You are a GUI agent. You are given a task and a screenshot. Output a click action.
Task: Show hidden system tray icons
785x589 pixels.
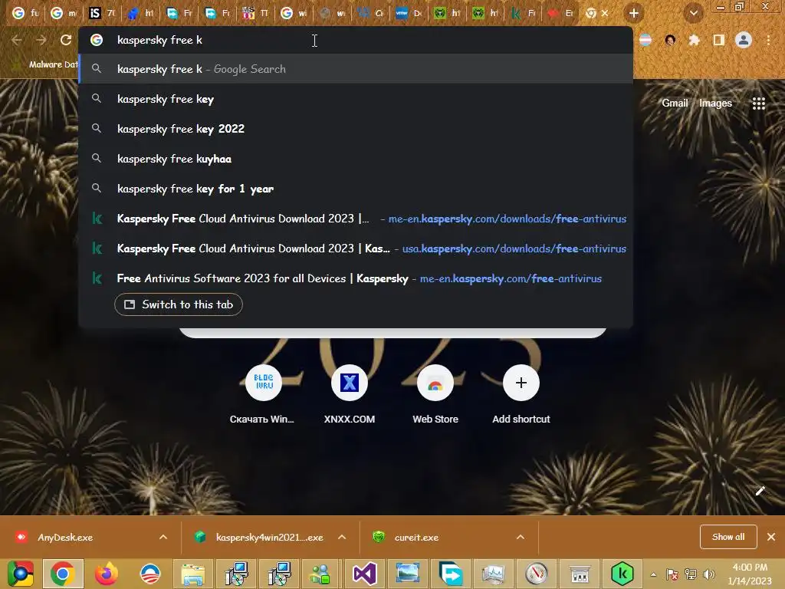[x=653, y=574]
